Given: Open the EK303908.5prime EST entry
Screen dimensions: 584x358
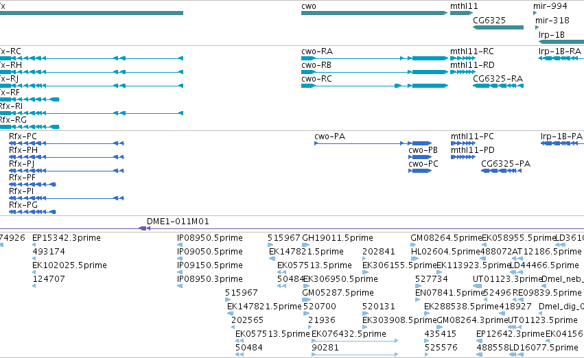Looking at the screenshot, I should coord(399,320).
